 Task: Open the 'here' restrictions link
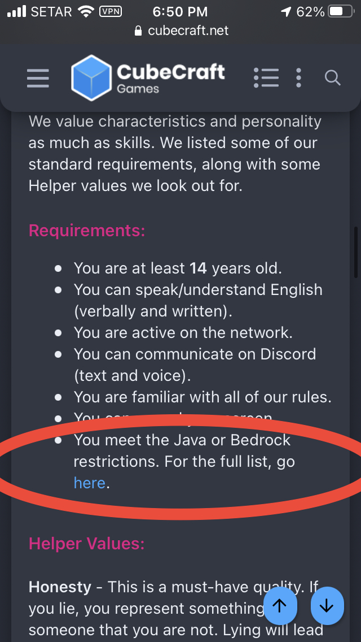tap(90, 483)
